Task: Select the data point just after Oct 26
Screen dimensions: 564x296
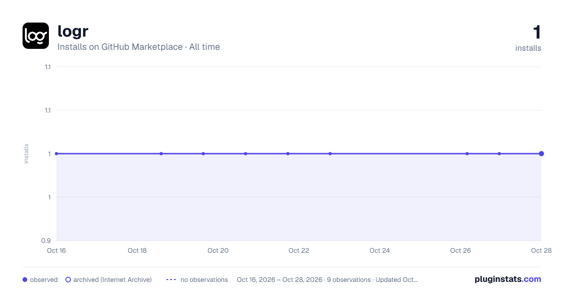Action: coord(467,154)
